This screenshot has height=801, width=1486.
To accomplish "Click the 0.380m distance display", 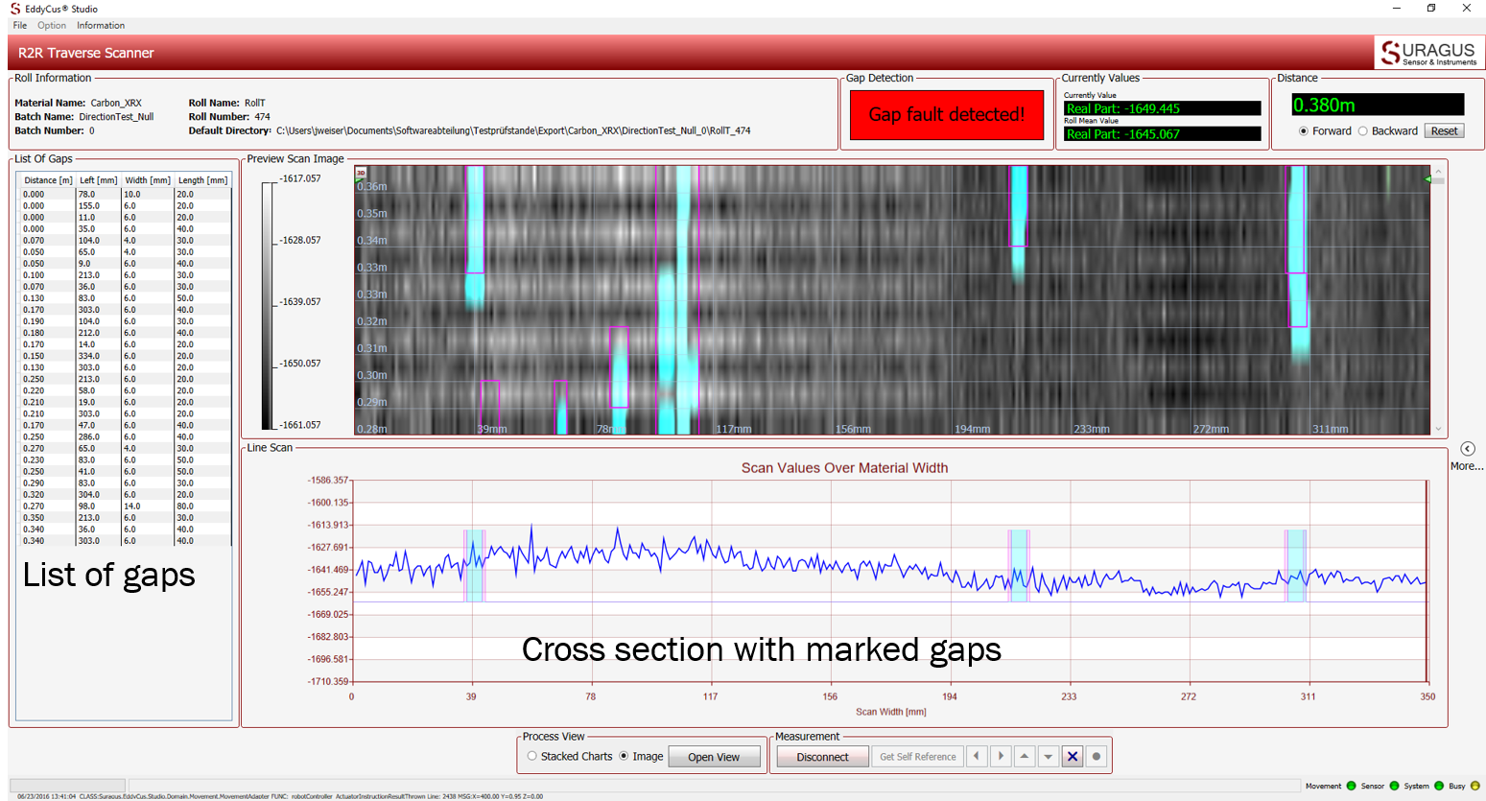I will [x=1377, y=105].
